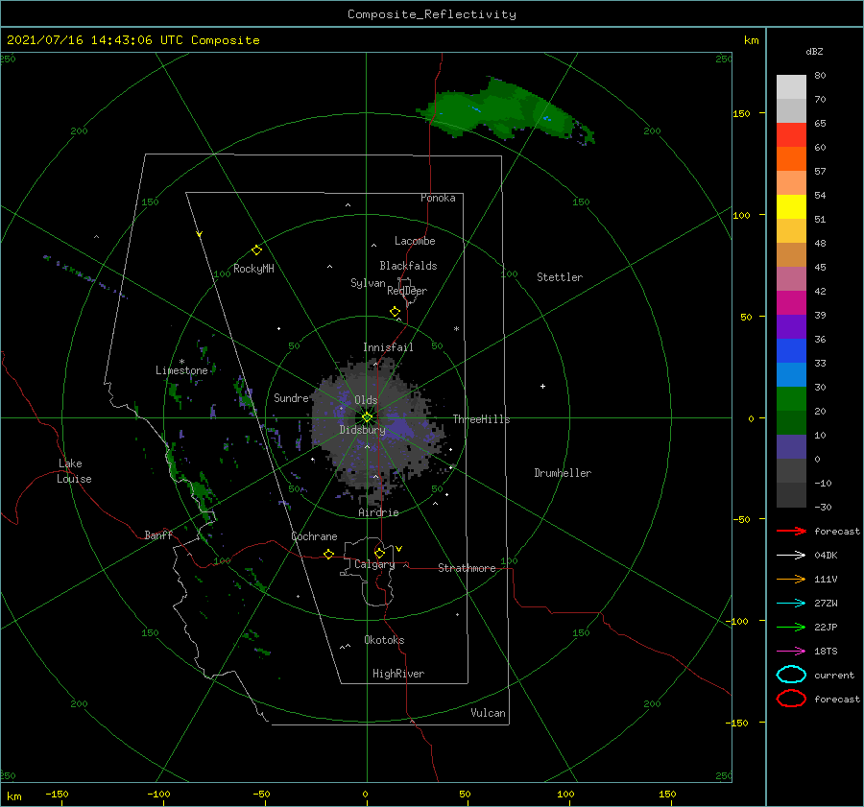Click the cyan current ellipse in legend

pos(791,675)
